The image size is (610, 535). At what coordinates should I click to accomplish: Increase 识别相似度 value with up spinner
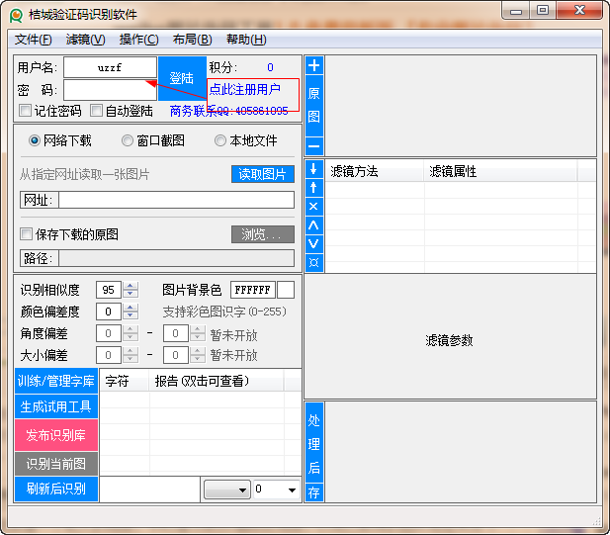tap(131, 286)
